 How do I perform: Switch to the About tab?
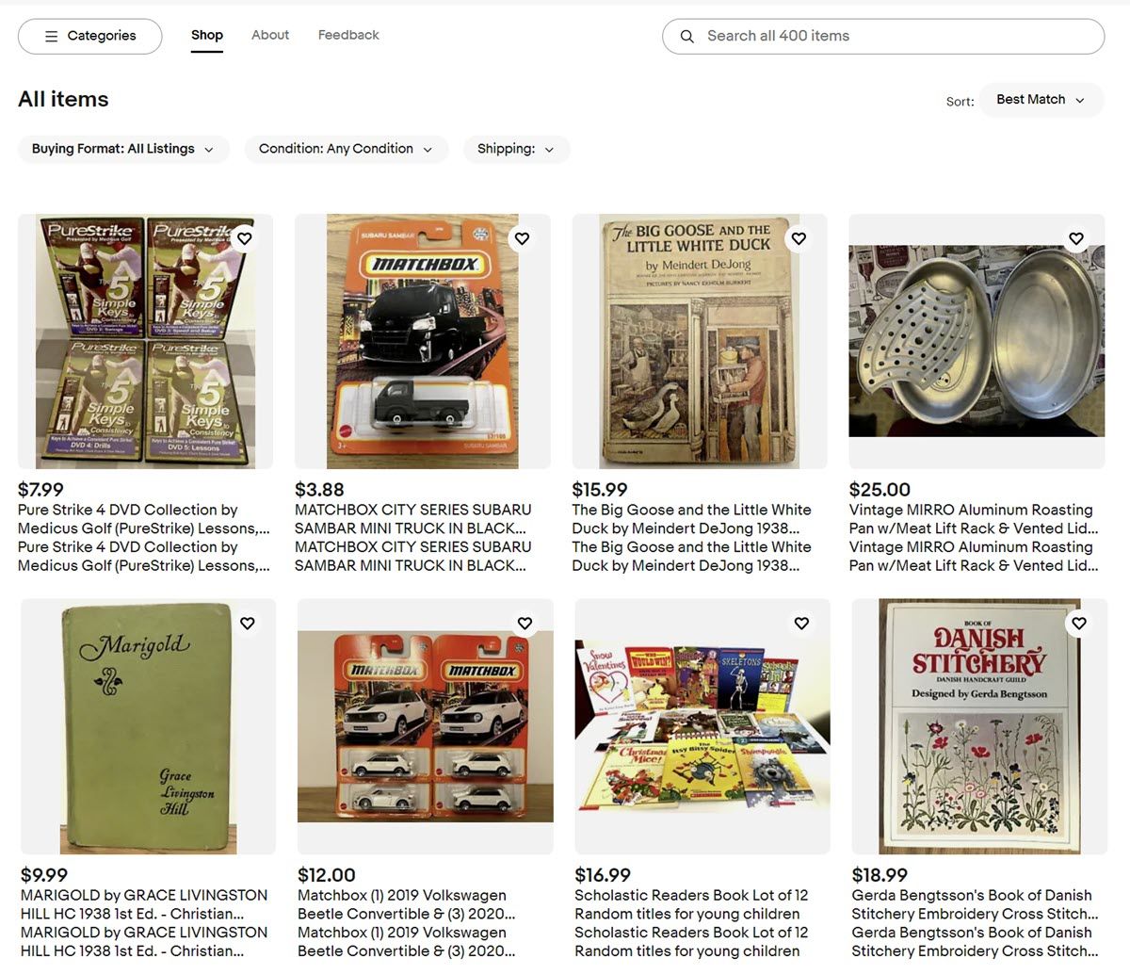tap(270, 35)
